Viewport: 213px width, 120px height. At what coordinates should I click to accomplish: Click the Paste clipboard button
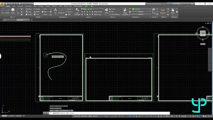coord(172,11)
